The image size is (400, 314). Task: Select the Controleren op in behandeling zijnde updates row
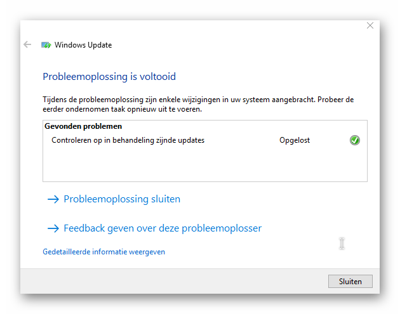(205, 140)
